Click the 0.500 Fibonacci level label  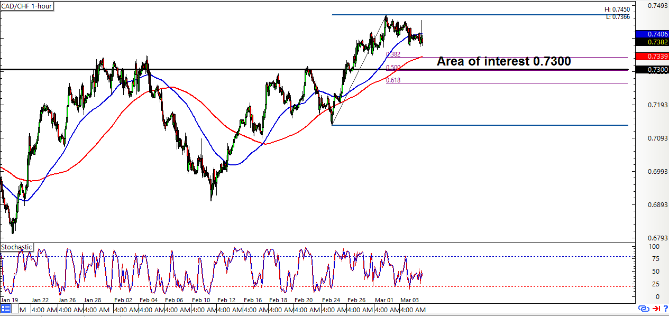(x=393, y=67)
